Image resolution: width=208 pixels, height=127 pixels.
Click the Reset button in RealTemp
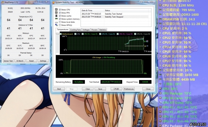[32, 61]
